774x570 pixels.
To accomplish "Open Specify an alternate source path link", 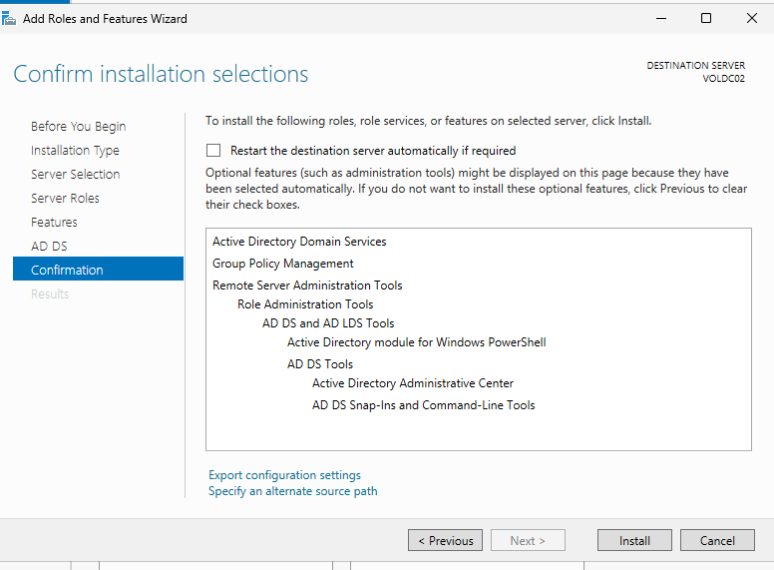I will pos(292,491).
